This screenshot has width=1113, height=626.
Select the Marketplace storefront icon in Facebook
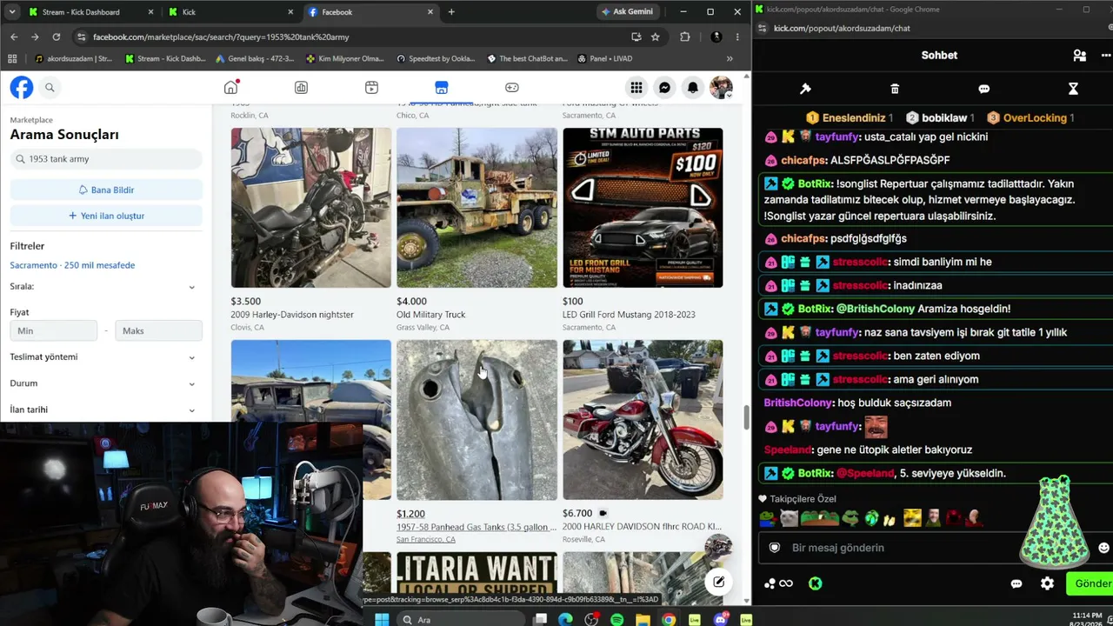coord(442,88)
